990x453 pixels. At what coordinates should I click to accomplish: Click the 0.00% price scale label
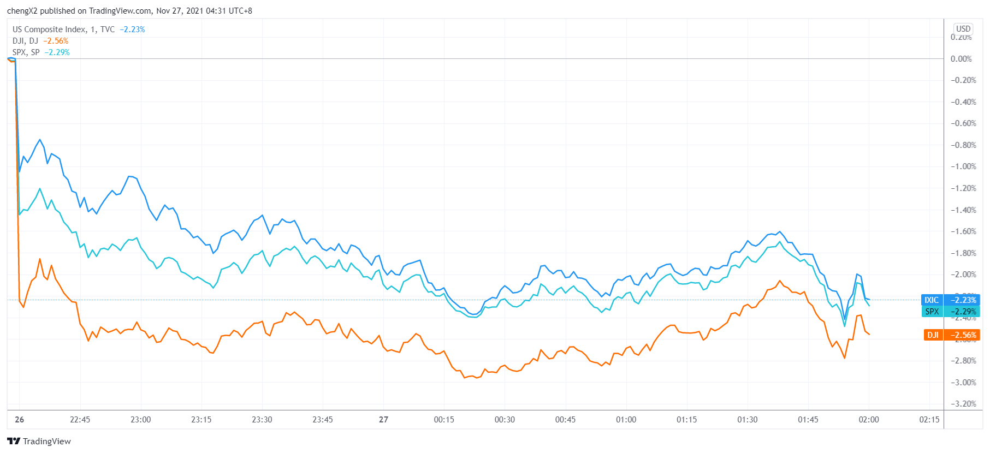pyautogui.click(x=961, y=59)
